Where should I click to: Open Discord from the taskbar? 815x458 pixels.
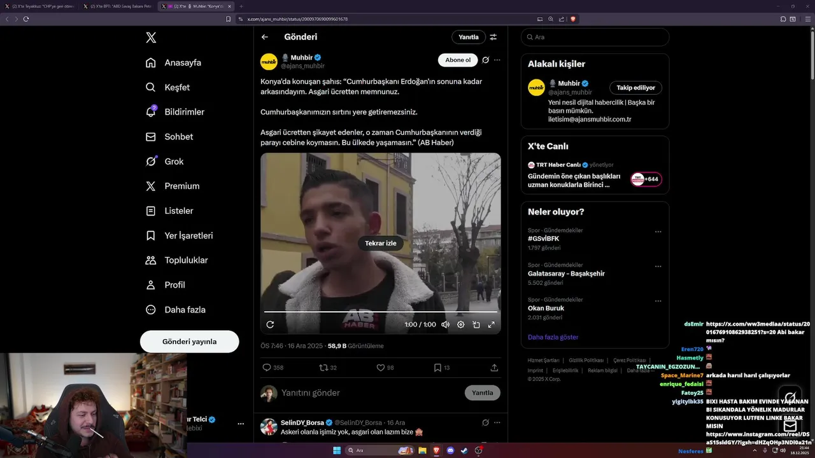point(450,450)
